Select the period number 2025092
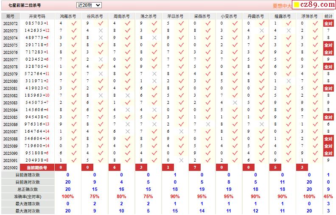The height and width of the screenshot is (215, 336). tap(10, 168)
